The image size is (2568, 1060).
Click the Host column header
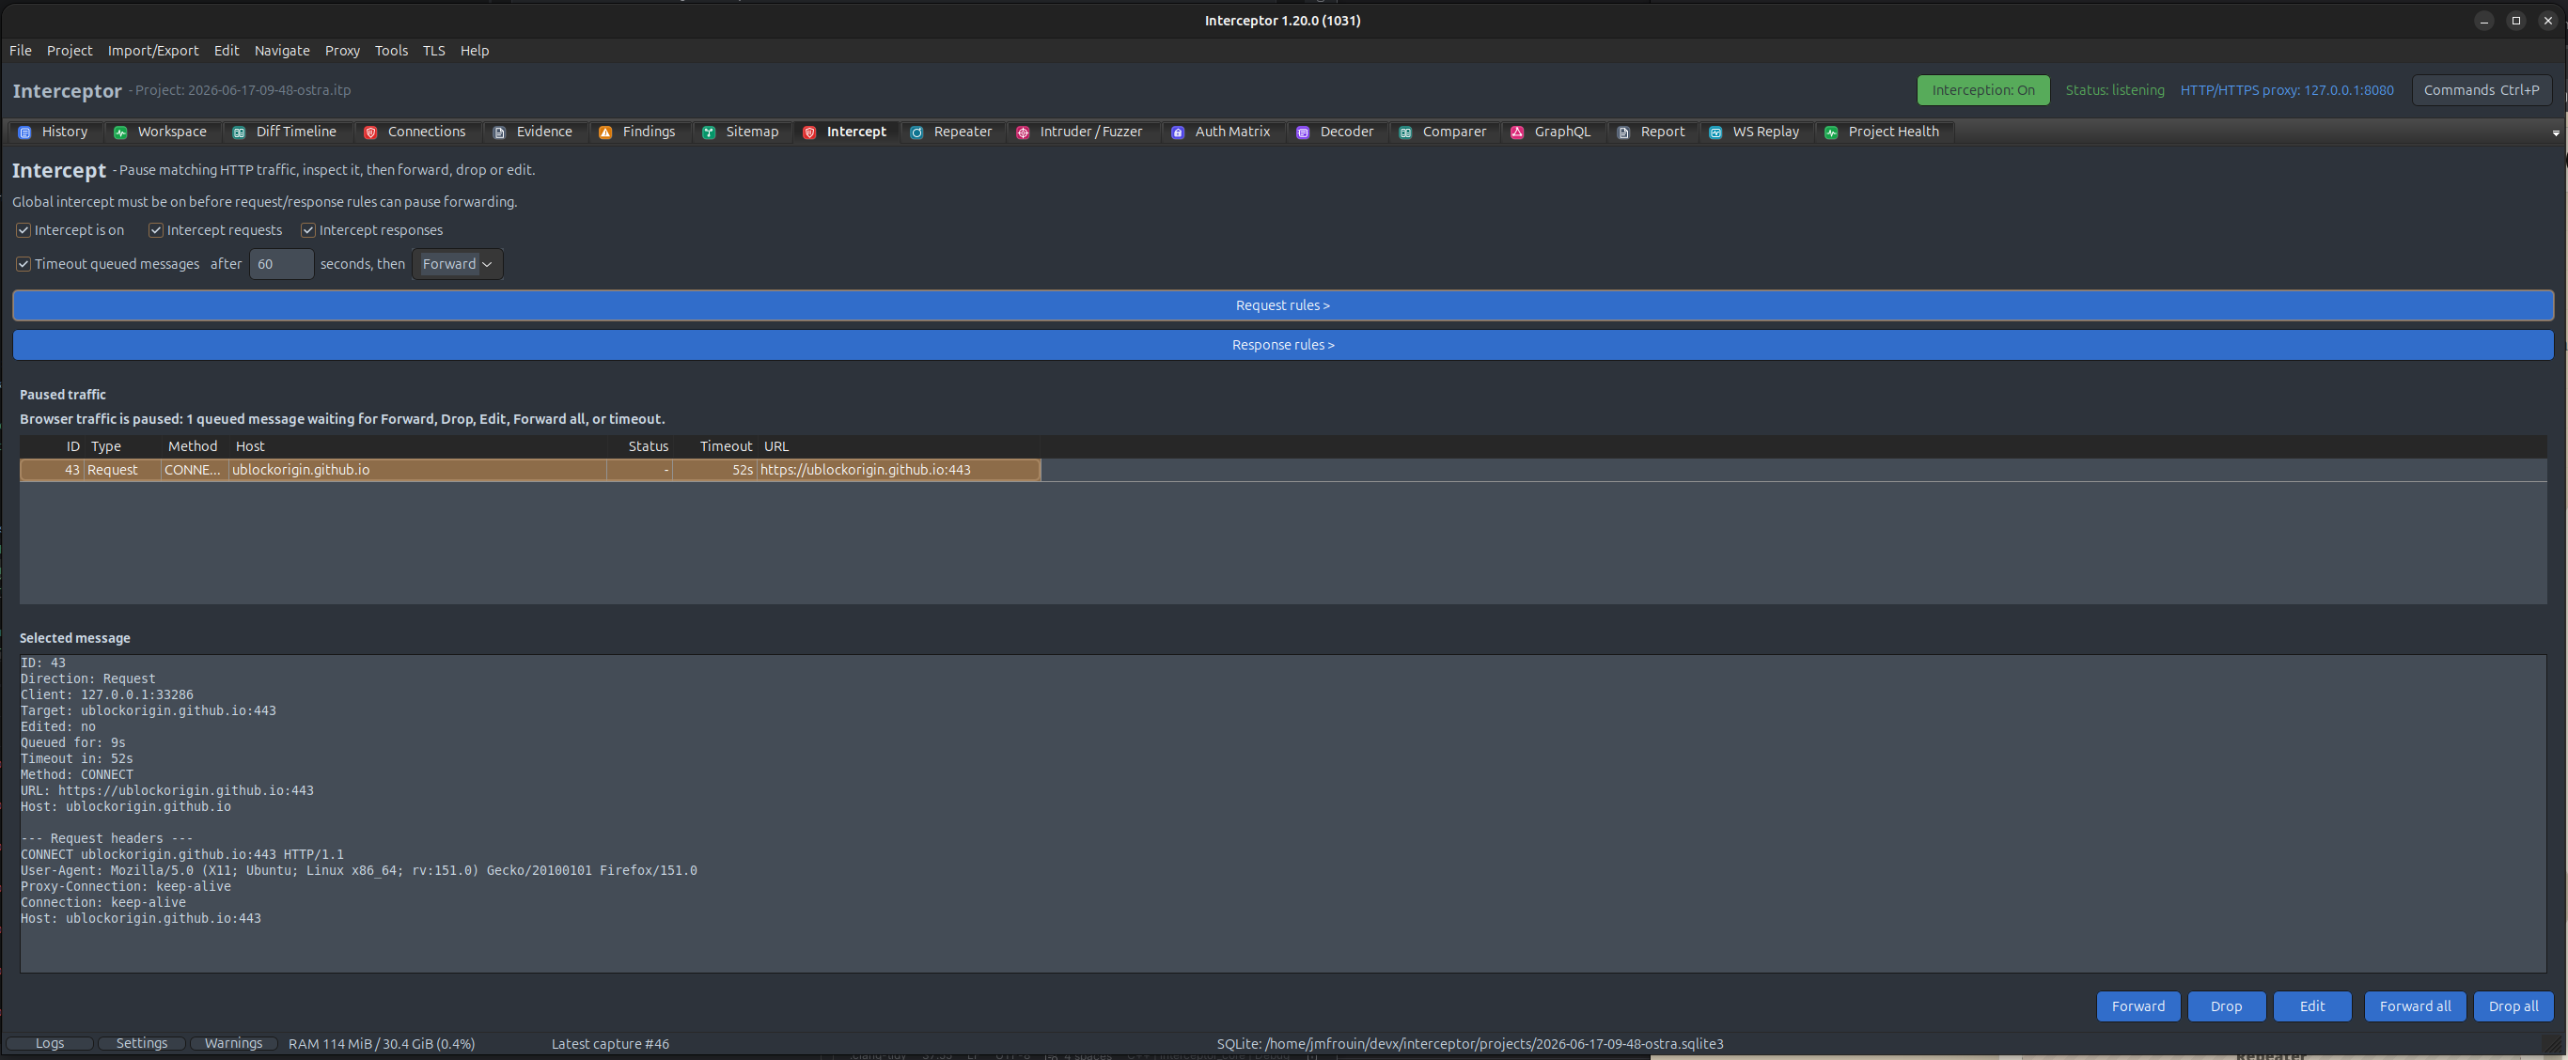[417, 446]
